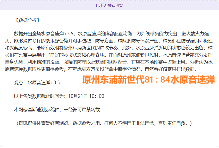Click the '以下为解锁内容' header banner
The height and width of the screenshot is (148, 219).
(x=109, y=5)
